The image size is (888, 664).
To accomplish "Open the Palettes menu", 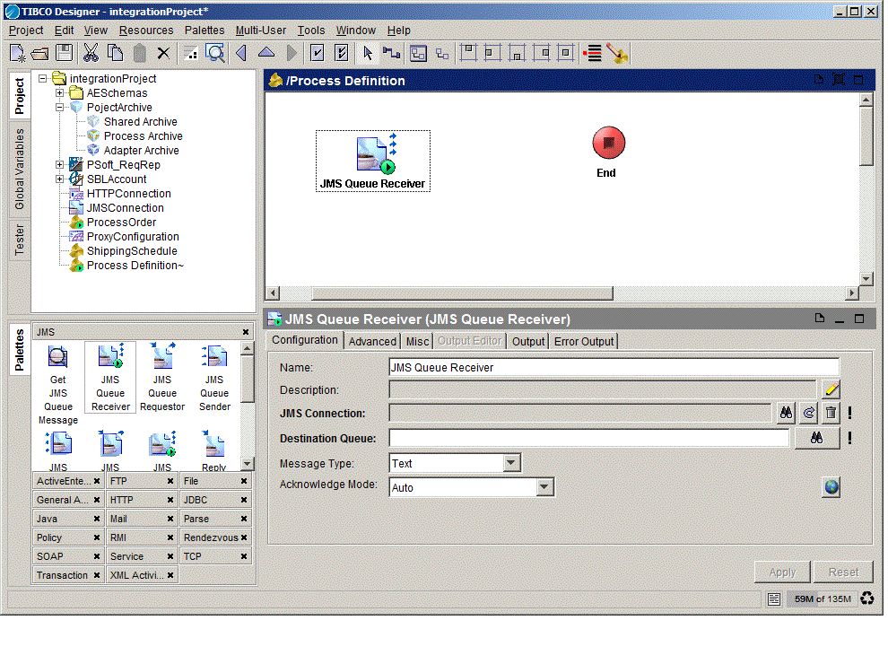I will (205, 31).
